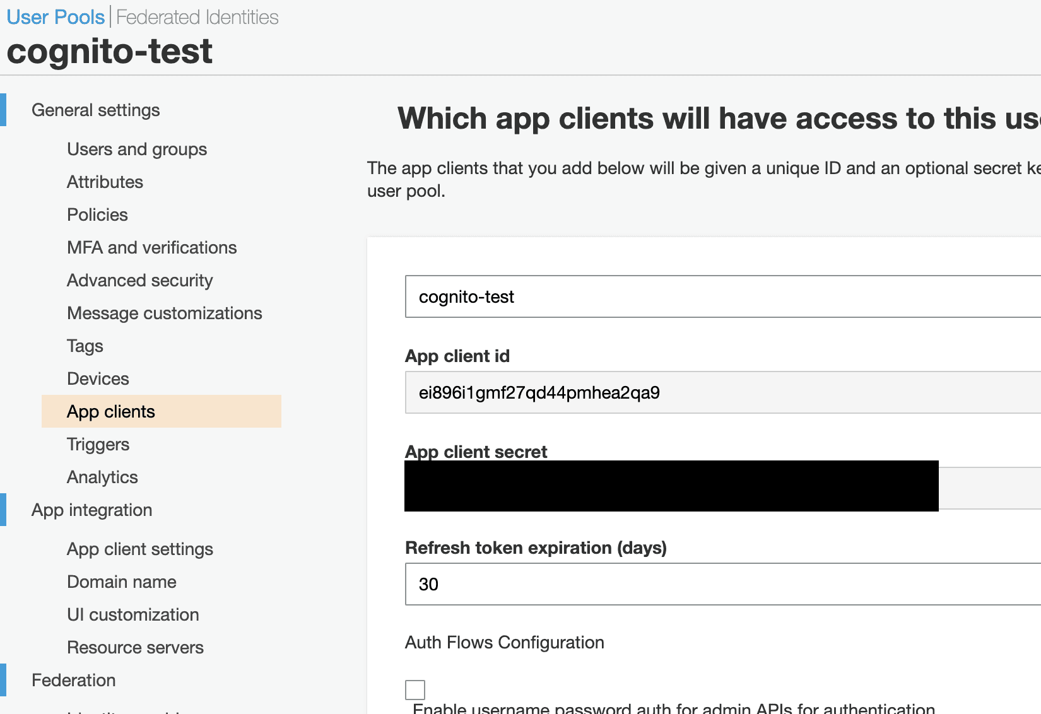Open Devices settings
Image resolution: width=1041 pixels, height=714 pixels.
click(x=98, y=379)
